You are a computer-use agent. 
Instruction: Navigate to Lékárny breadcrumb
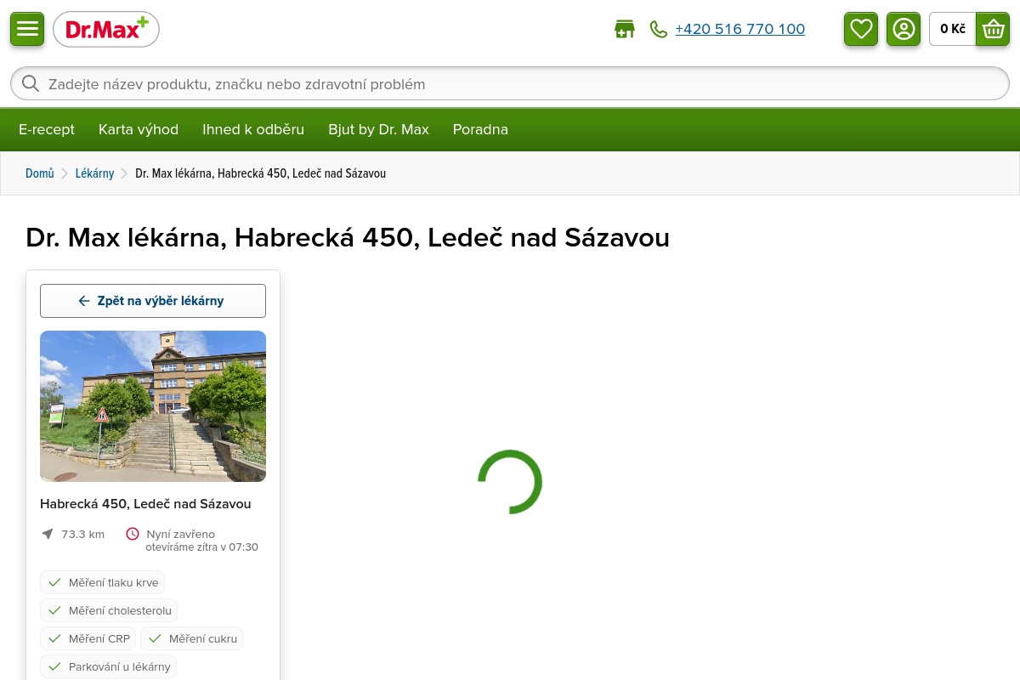click(x=94, y=173)
